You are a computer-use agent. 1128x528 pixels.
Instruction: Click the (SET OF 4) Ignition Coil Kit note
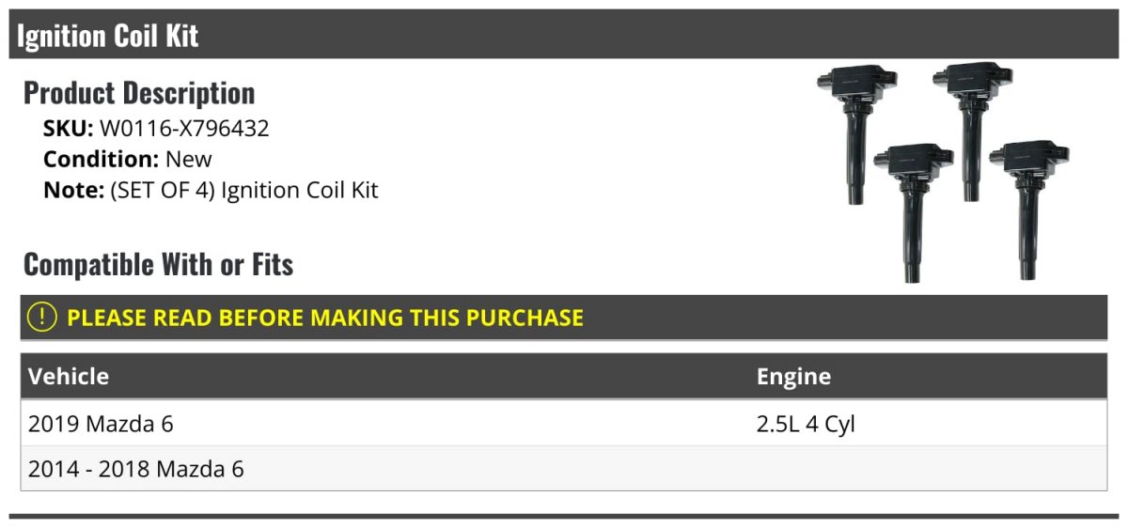pyautogui.click(x=244, y=190)
